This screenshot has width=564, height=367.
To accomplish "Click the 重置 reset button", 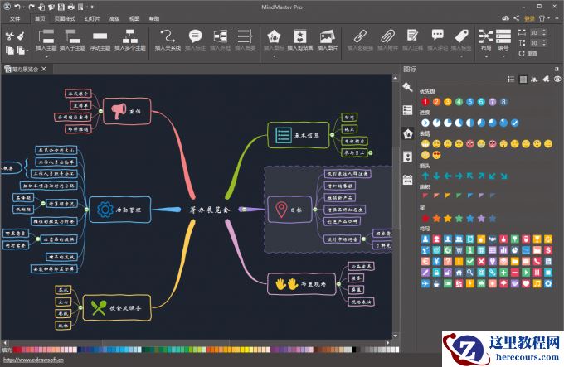I will click(530, 52).
